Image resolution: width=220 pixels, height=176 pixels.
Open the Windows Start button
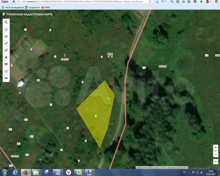tap(5, 172)
